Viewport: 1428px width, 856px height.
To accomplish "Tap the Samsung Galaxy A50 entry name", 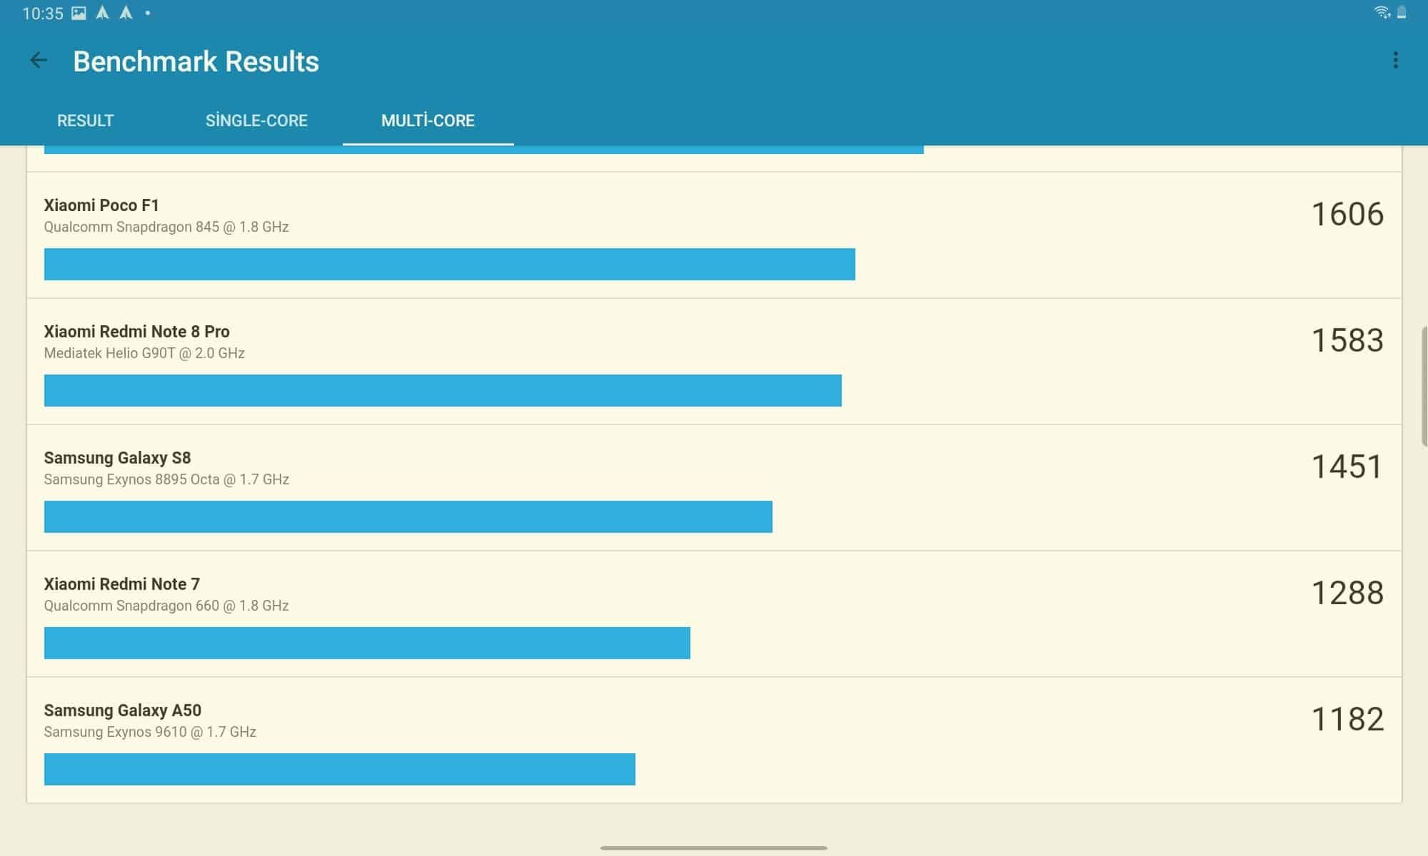I will [x=122, y=710].
